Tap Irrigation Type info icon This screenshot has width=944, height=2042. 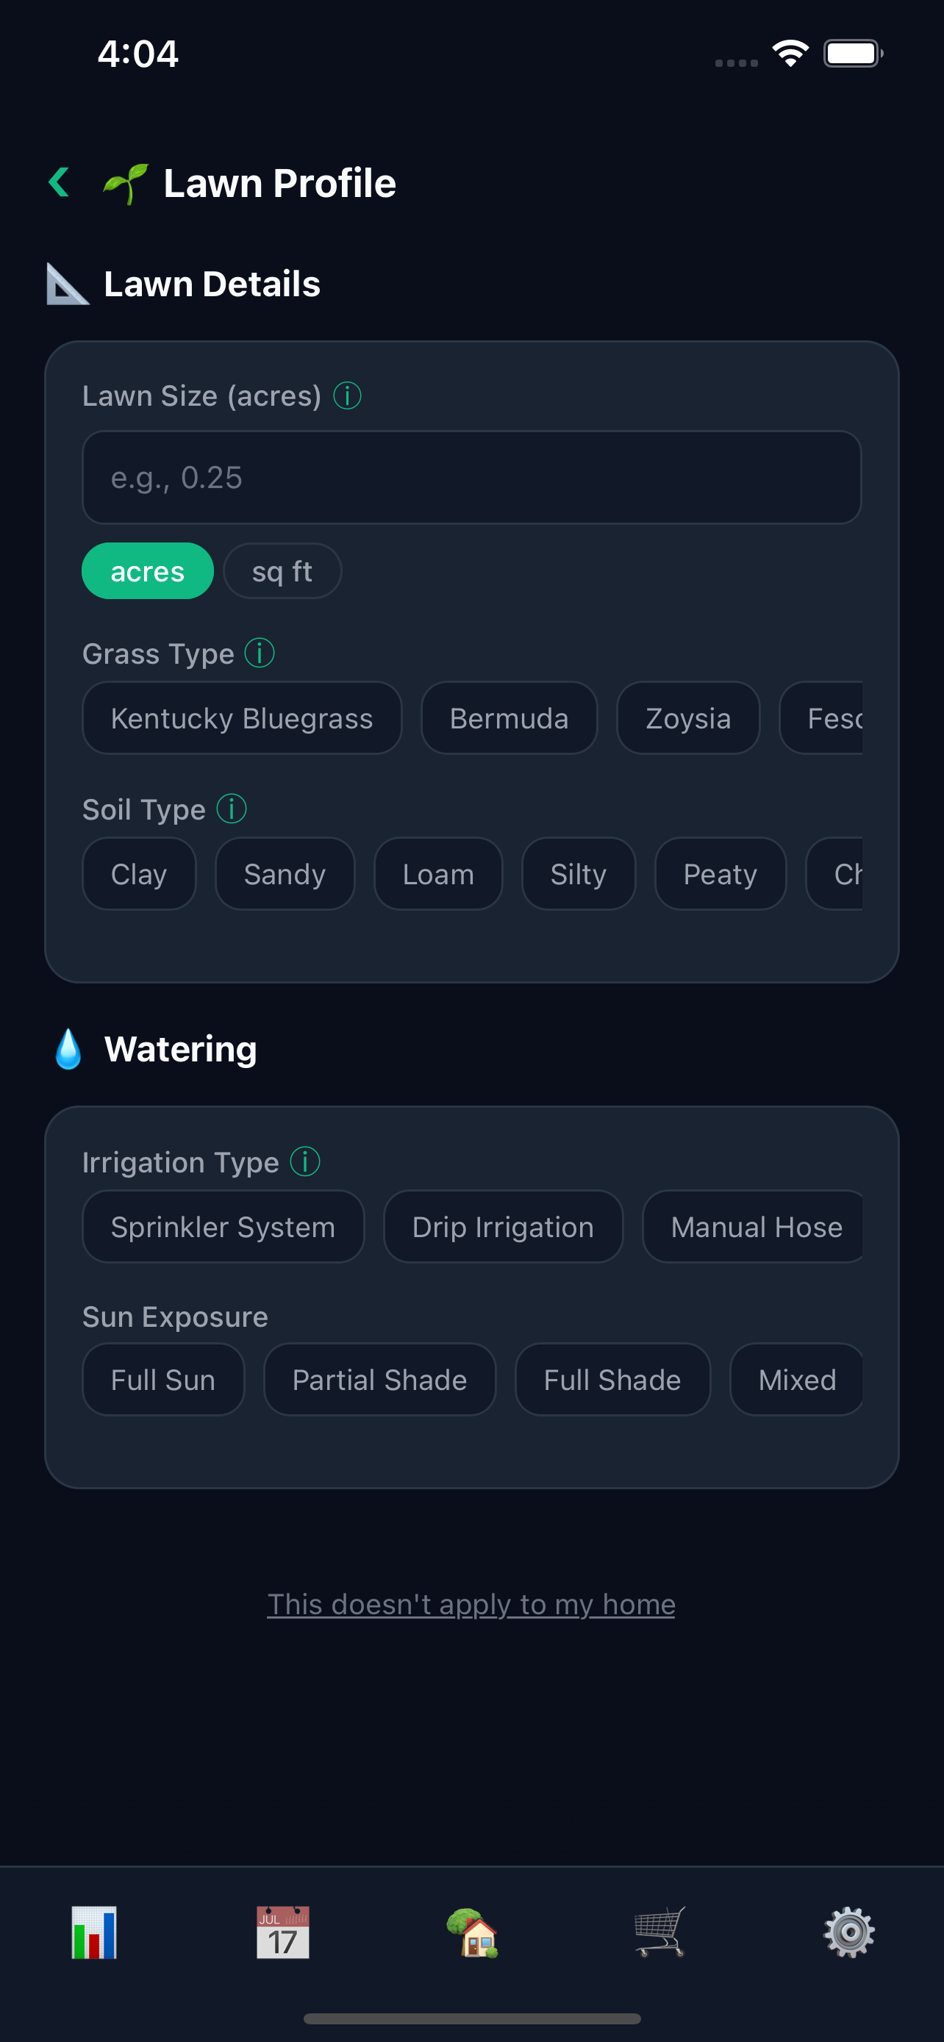(x=305, y=1161)
